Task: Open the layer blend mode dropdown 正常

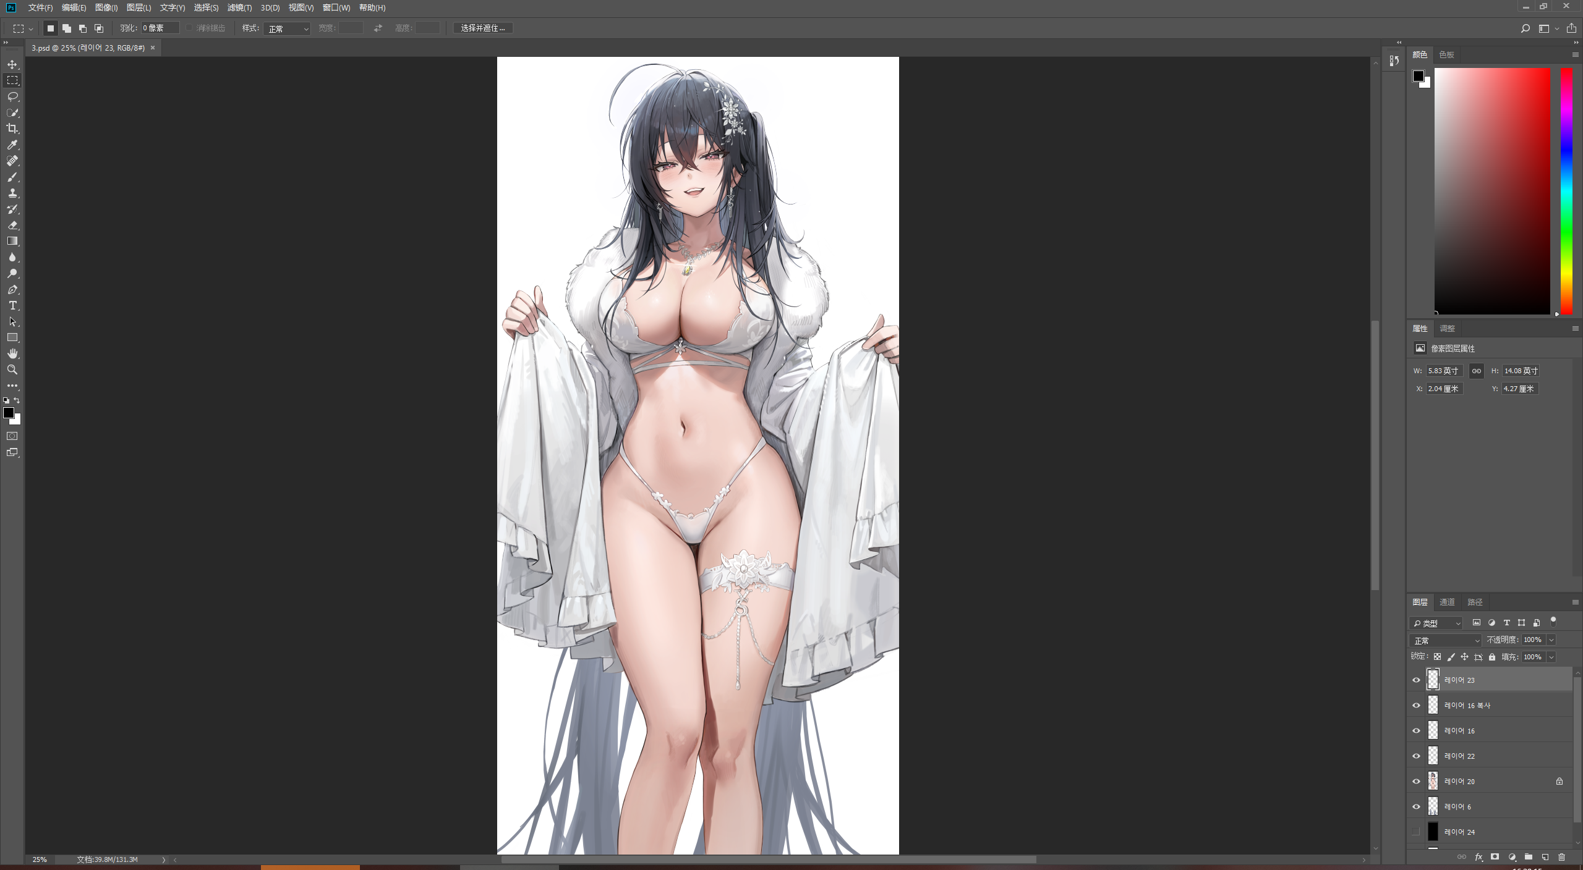Action: pyautogui.click(x=1445, y=640)
